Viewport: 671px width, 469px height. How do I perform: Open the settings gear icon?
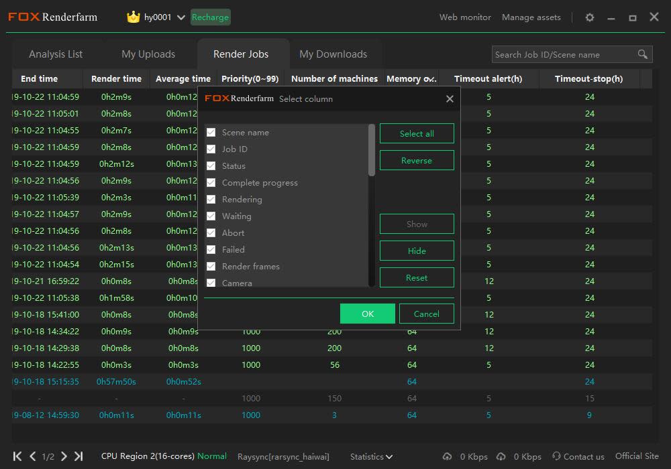pyautogui.click(x=590, y=17)
